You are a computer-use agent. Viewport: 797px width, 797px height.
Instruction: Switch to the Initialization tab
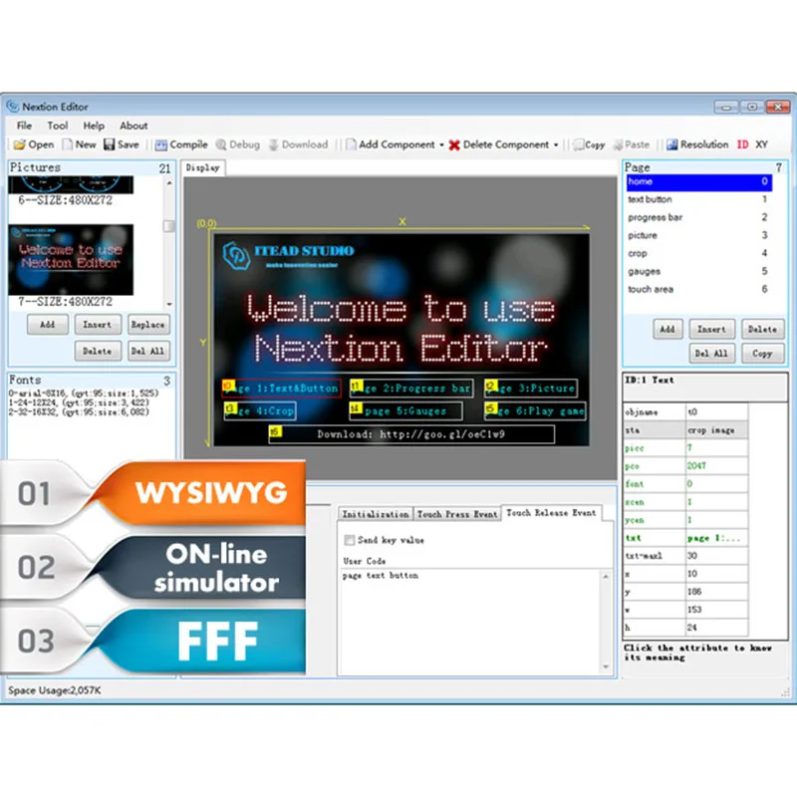[x=376, y=514]
